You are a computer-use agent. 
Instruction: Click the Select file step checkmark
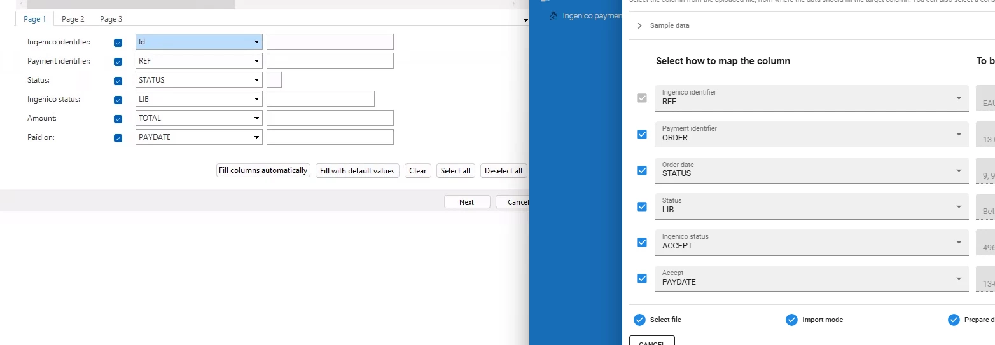click(639, 320)
